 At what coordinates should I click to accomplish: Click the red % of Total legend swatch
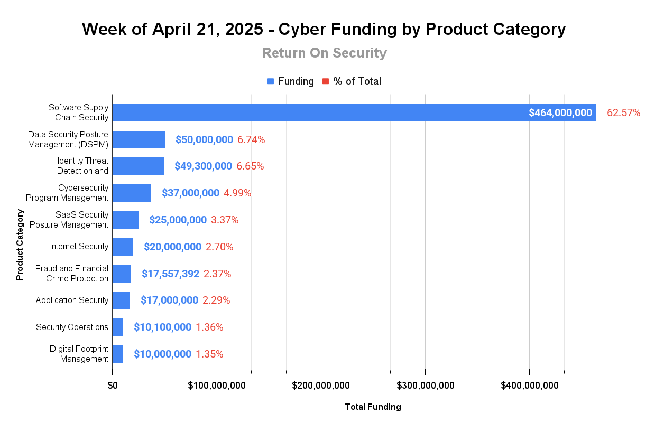click(x=326, y=82)
